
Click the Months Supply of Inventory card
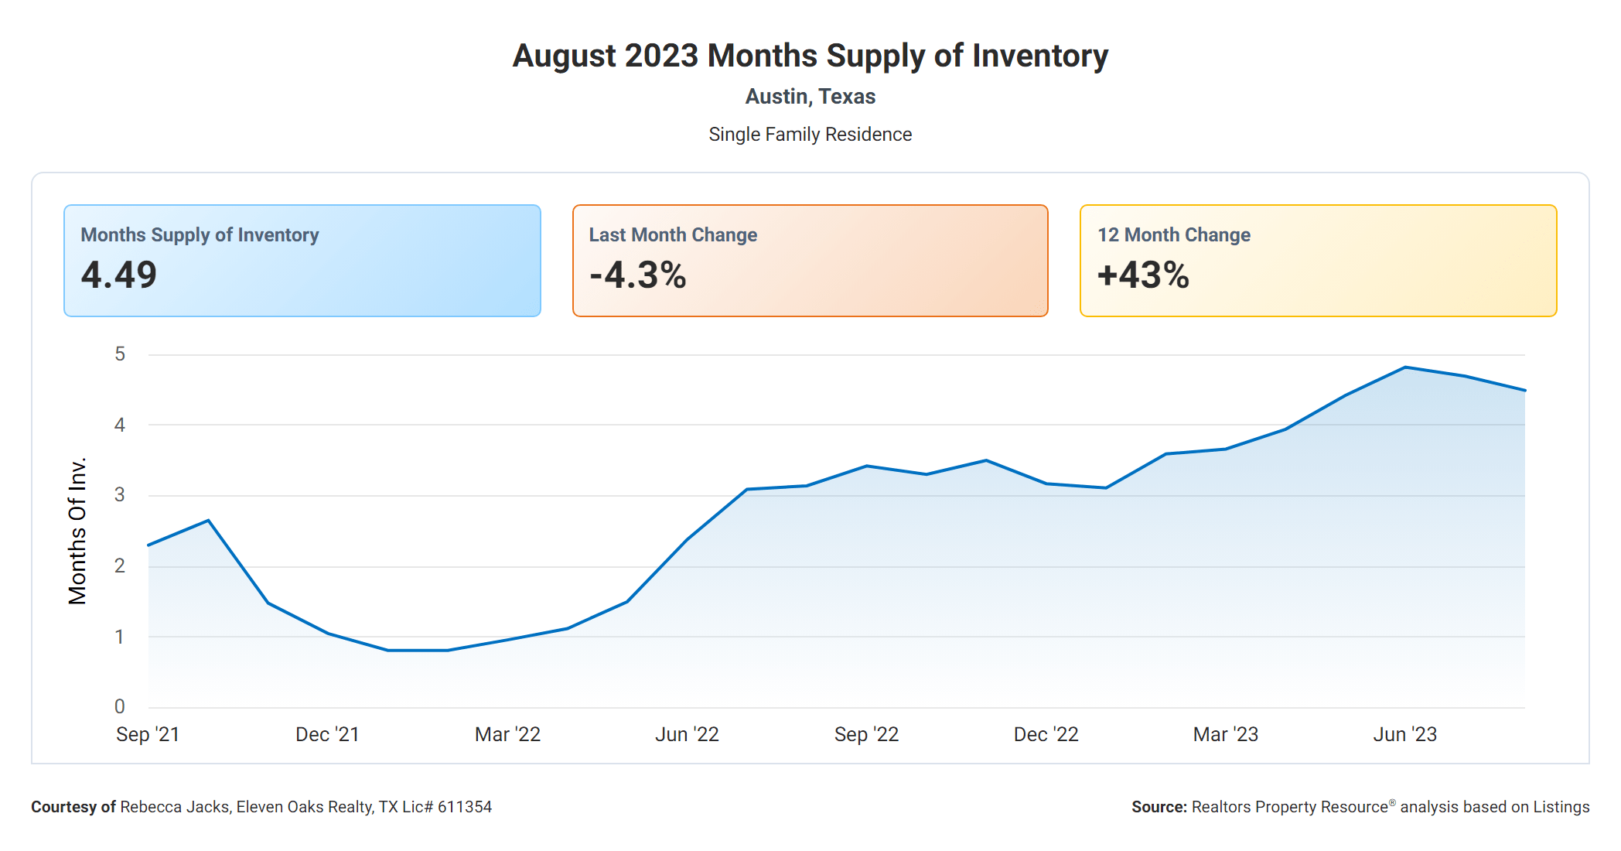point(302,260)
